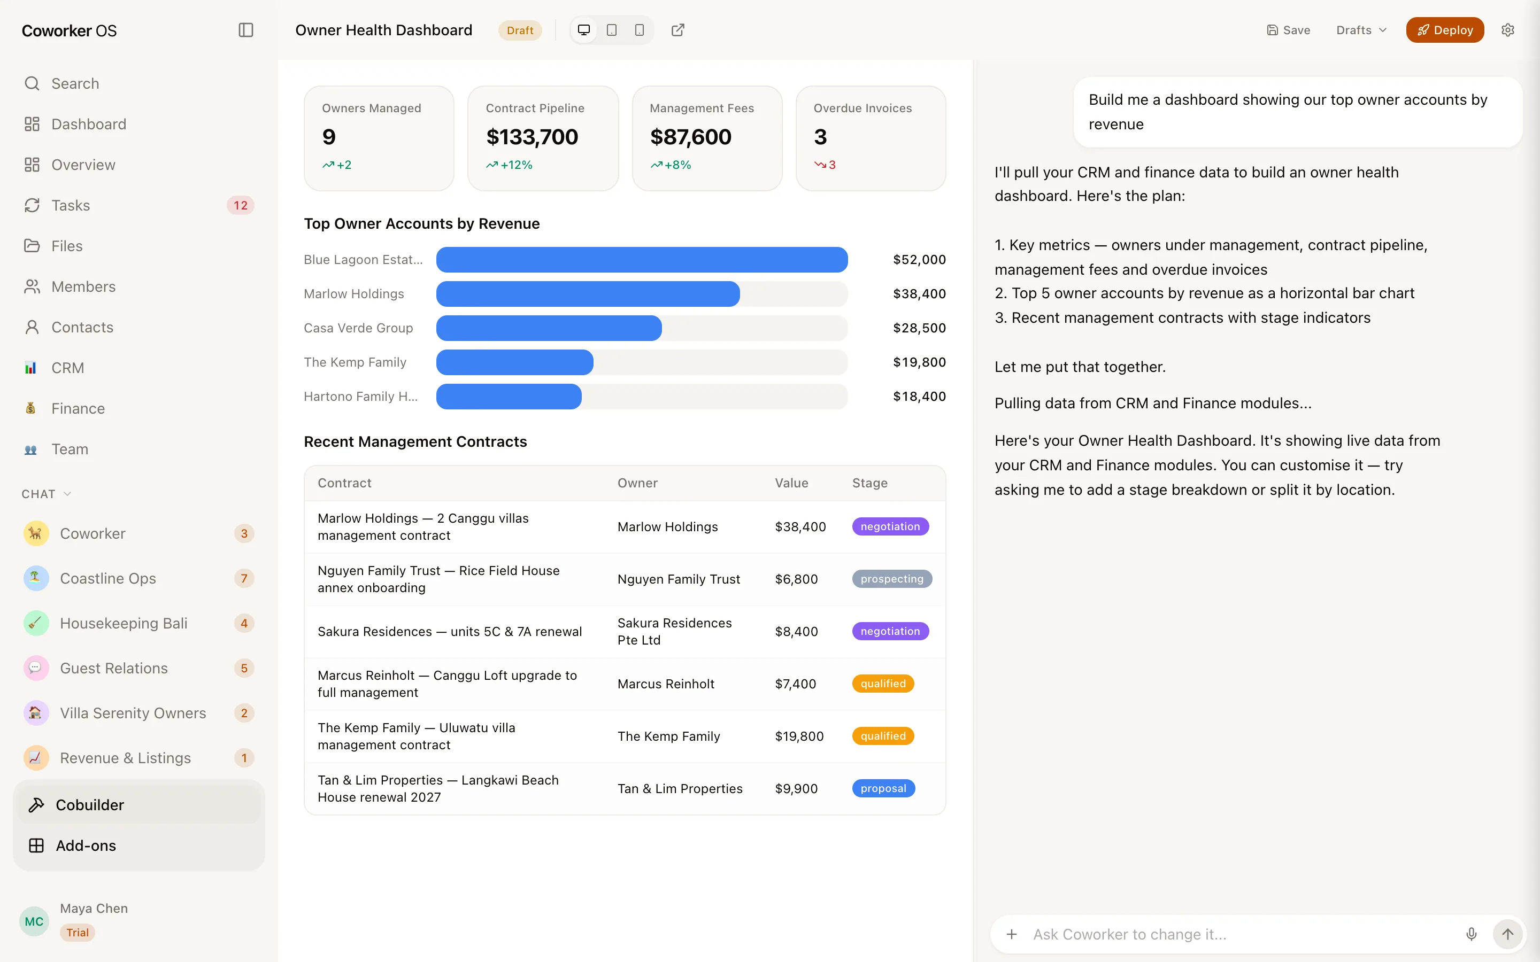Viewport: 1540px width, 962px height.
Task: Click qualified tag on Marcus Reinholt row
Action: click(883, 684)
